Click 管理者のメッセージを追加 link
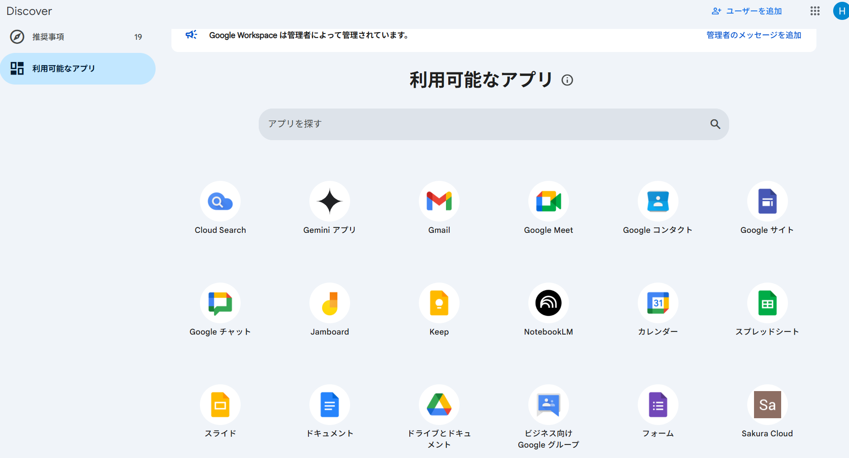Screen dimensions: 849x458 pos(754,35)
